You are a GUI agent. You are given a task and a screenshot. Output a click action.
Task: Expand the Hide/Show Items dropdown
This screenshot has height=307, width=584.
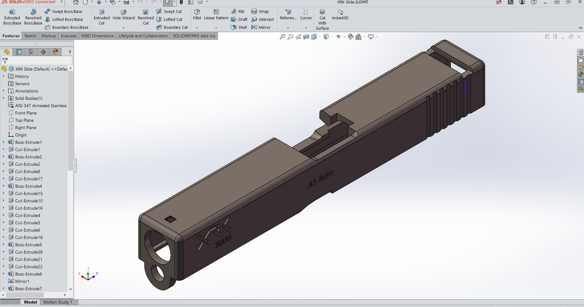point(344,36)
